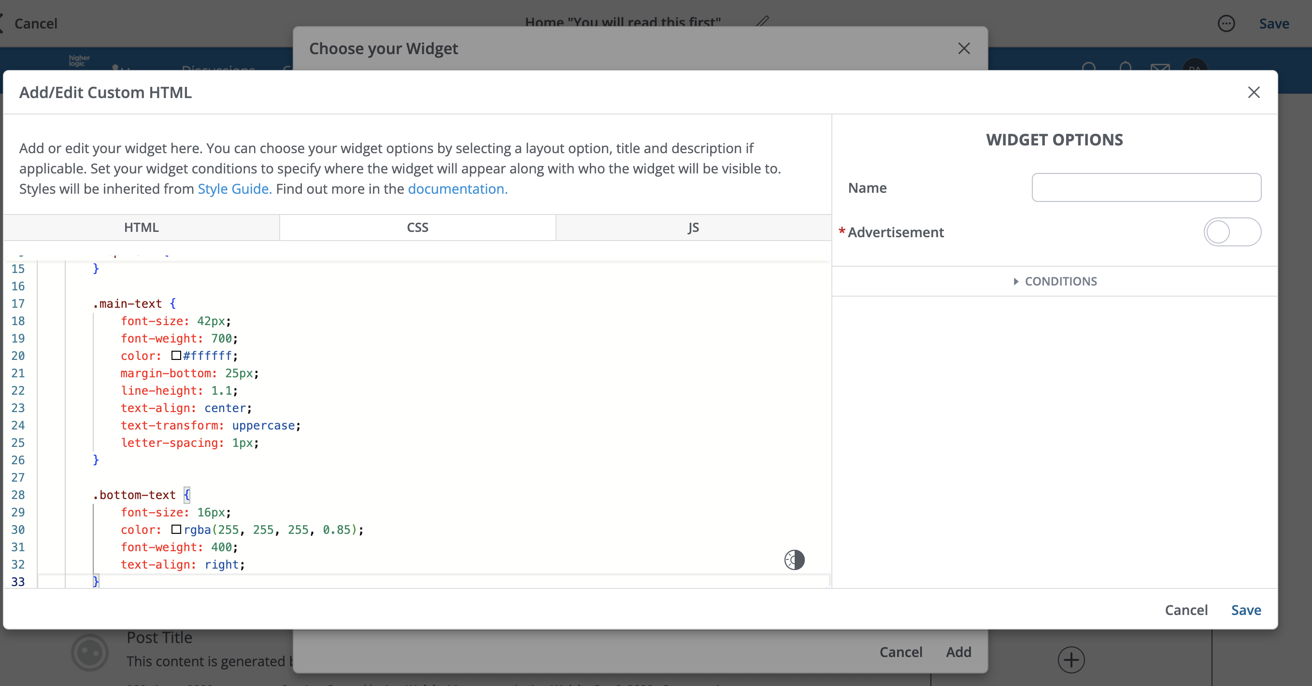The height and width of the screenshot is (686, 1312).
Task: Close the Choose your Widget dialog
Action: tap(964, 48)
